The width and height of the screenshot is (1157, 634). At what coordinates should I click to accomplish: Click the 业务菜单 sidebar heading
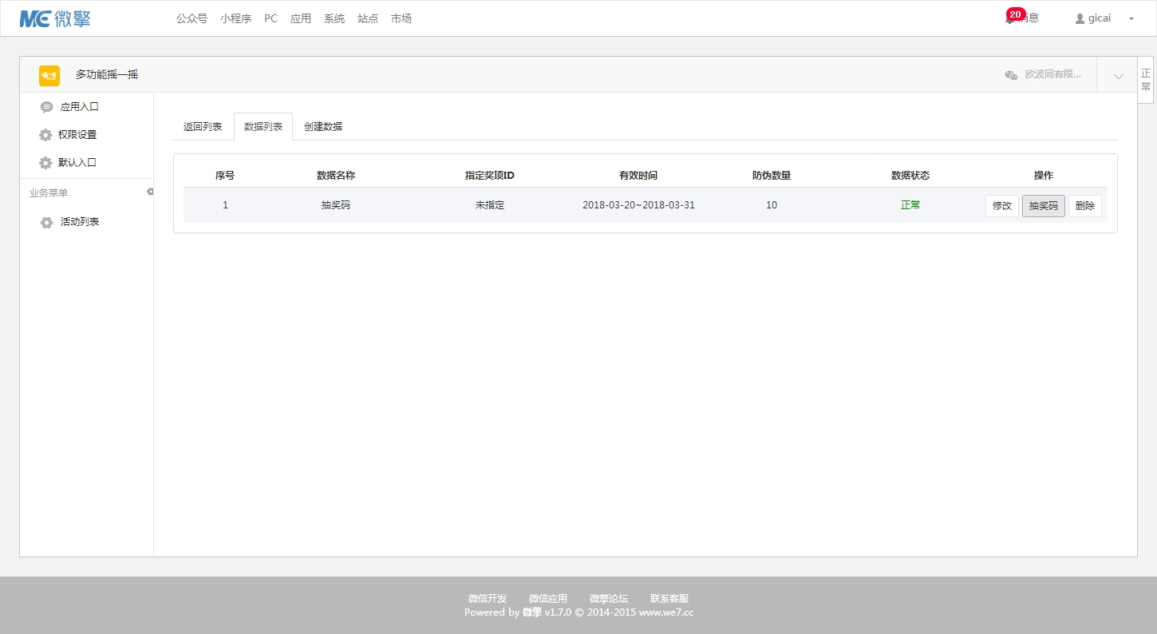coord(49,193)
